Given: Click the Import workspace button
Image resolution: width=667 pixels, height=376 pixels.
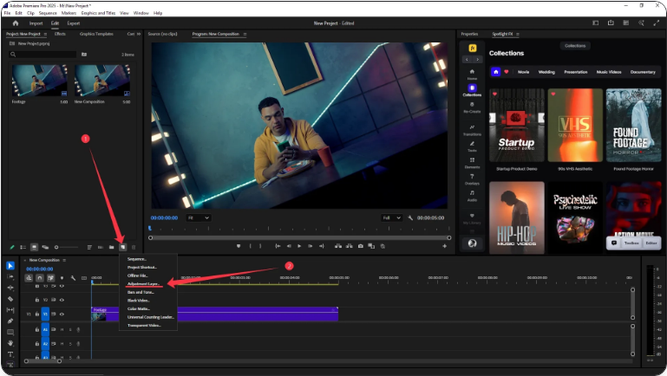Looking at the screenshot, I should tap(36, 23).
